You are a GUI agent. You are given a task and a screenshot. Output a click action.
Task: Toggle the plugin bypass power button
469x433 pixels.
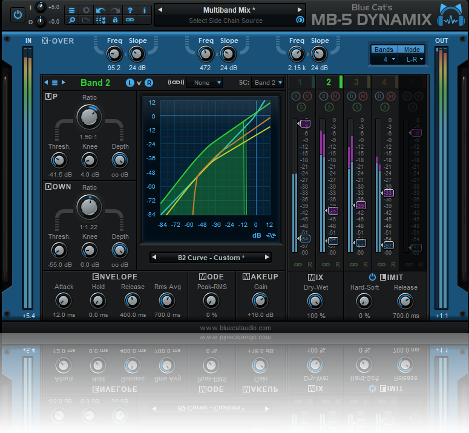click(x=18, y=15)
